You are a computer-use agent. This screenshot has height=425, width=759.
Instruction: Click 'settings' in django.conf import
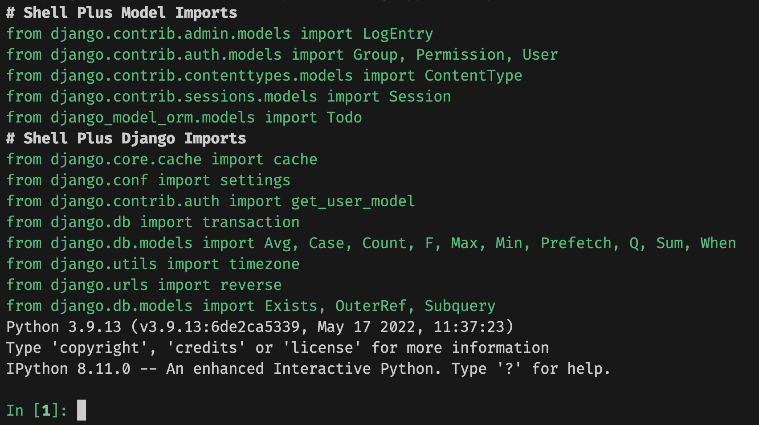[255, 180]
